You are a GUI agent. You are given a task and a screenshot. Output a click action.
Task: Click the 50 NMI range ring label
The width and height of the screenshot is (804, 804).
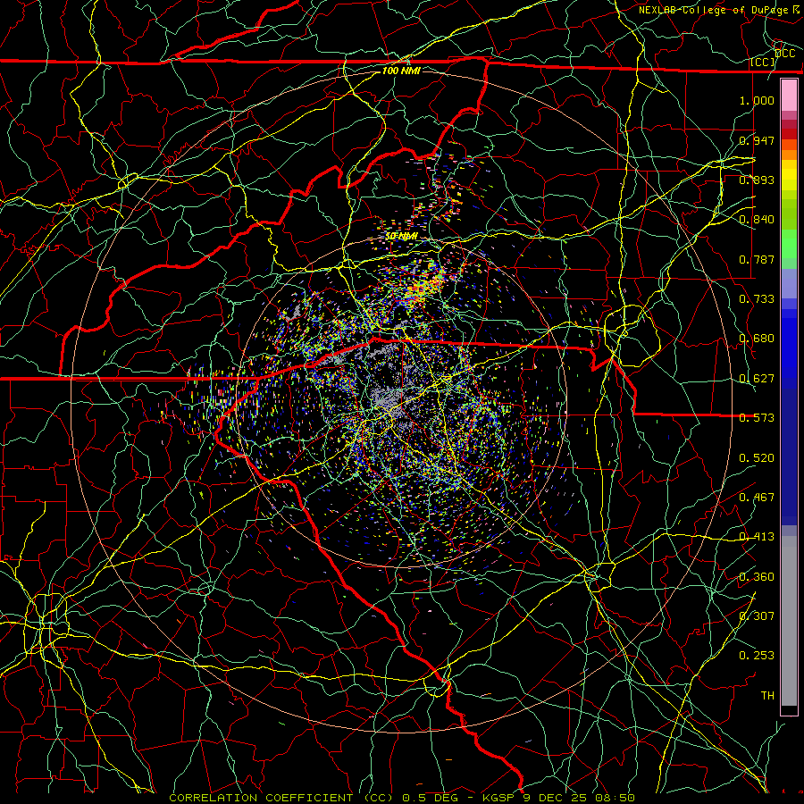pyautogui.click(x=401, y=236)
